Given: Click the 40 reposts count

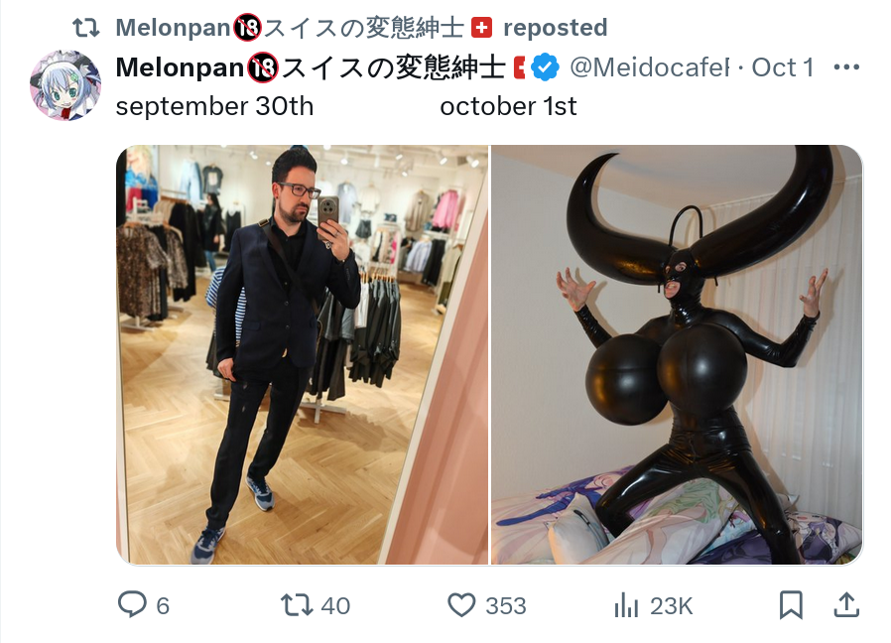Looking at the screenshot, I should [335, 606].
